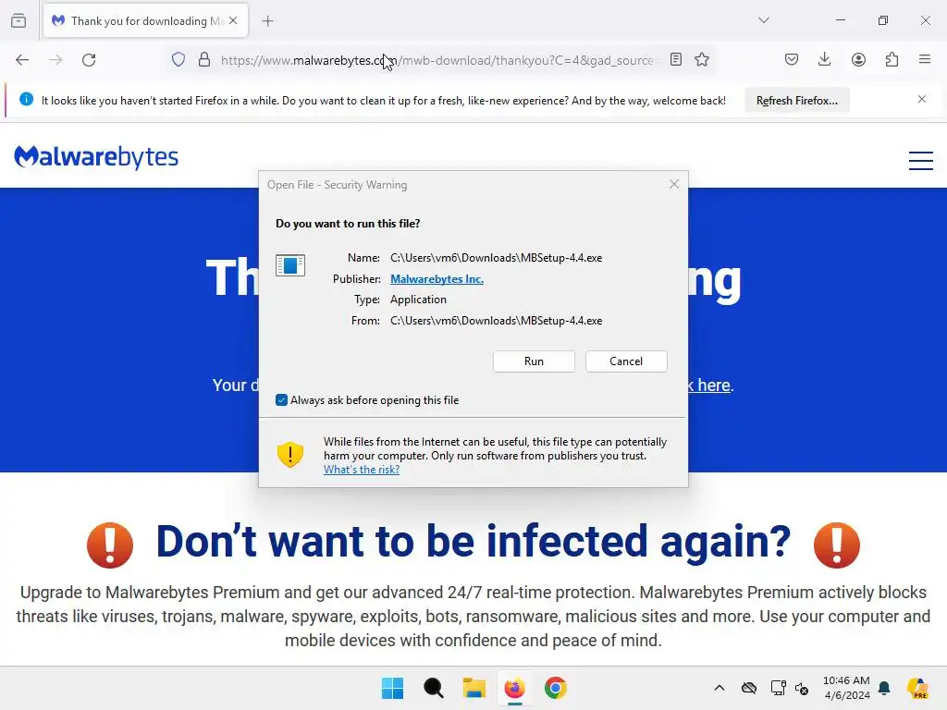Click the Malwarebytes logo
Image resolution: width=947 pixels, height=710 pixels.
[x=96, y=157]
